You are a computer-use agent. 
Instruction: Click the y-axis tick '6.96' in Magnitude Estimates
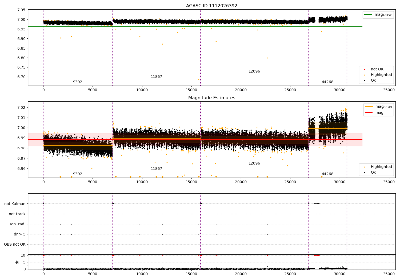point(22,169)
